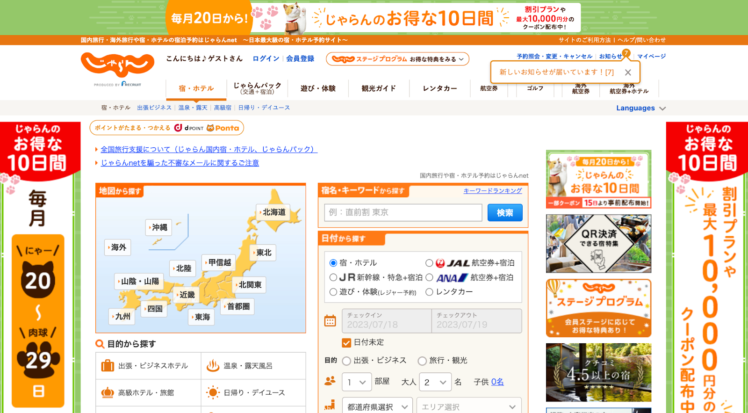Open the クチコミ4.5以上の宿 banner
Screen dimensions: 748x413
(x=598, y=372)
